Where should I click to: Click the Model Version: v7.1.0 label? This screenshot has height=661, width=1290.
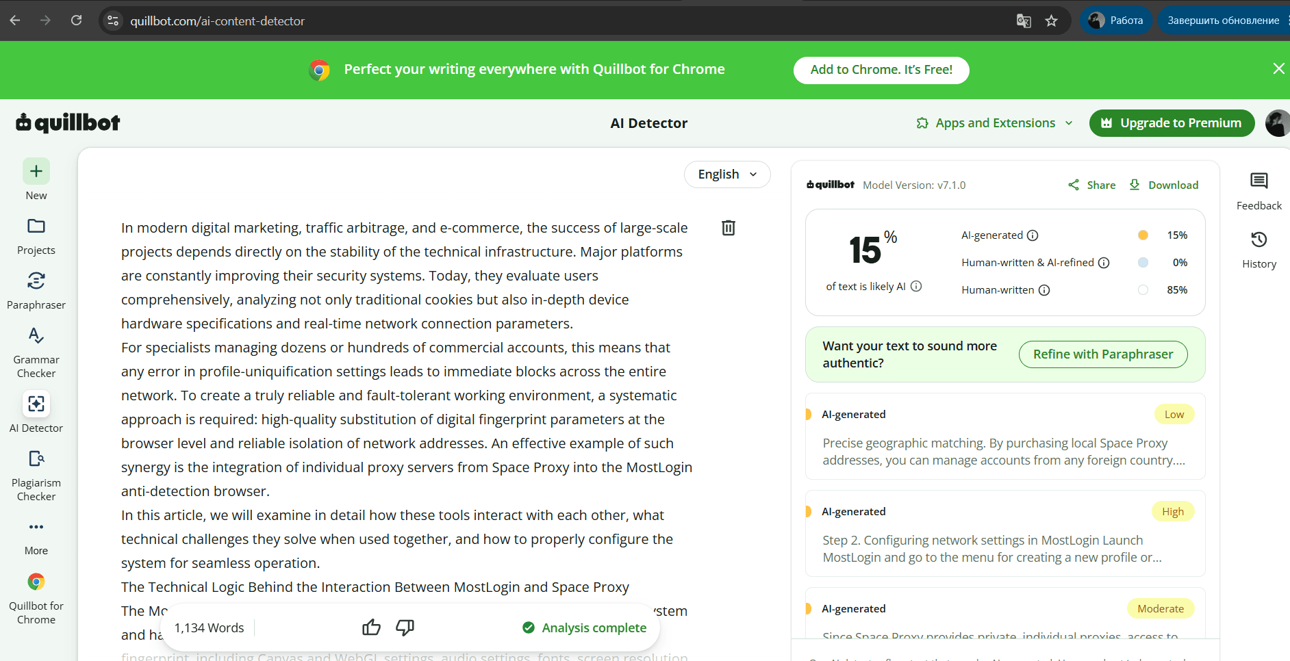pos(914,185)
